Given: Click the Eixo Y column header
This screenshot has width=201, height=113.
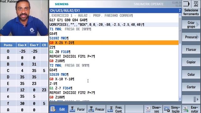Looking at the screenshot, I should (x=34, y=45).
